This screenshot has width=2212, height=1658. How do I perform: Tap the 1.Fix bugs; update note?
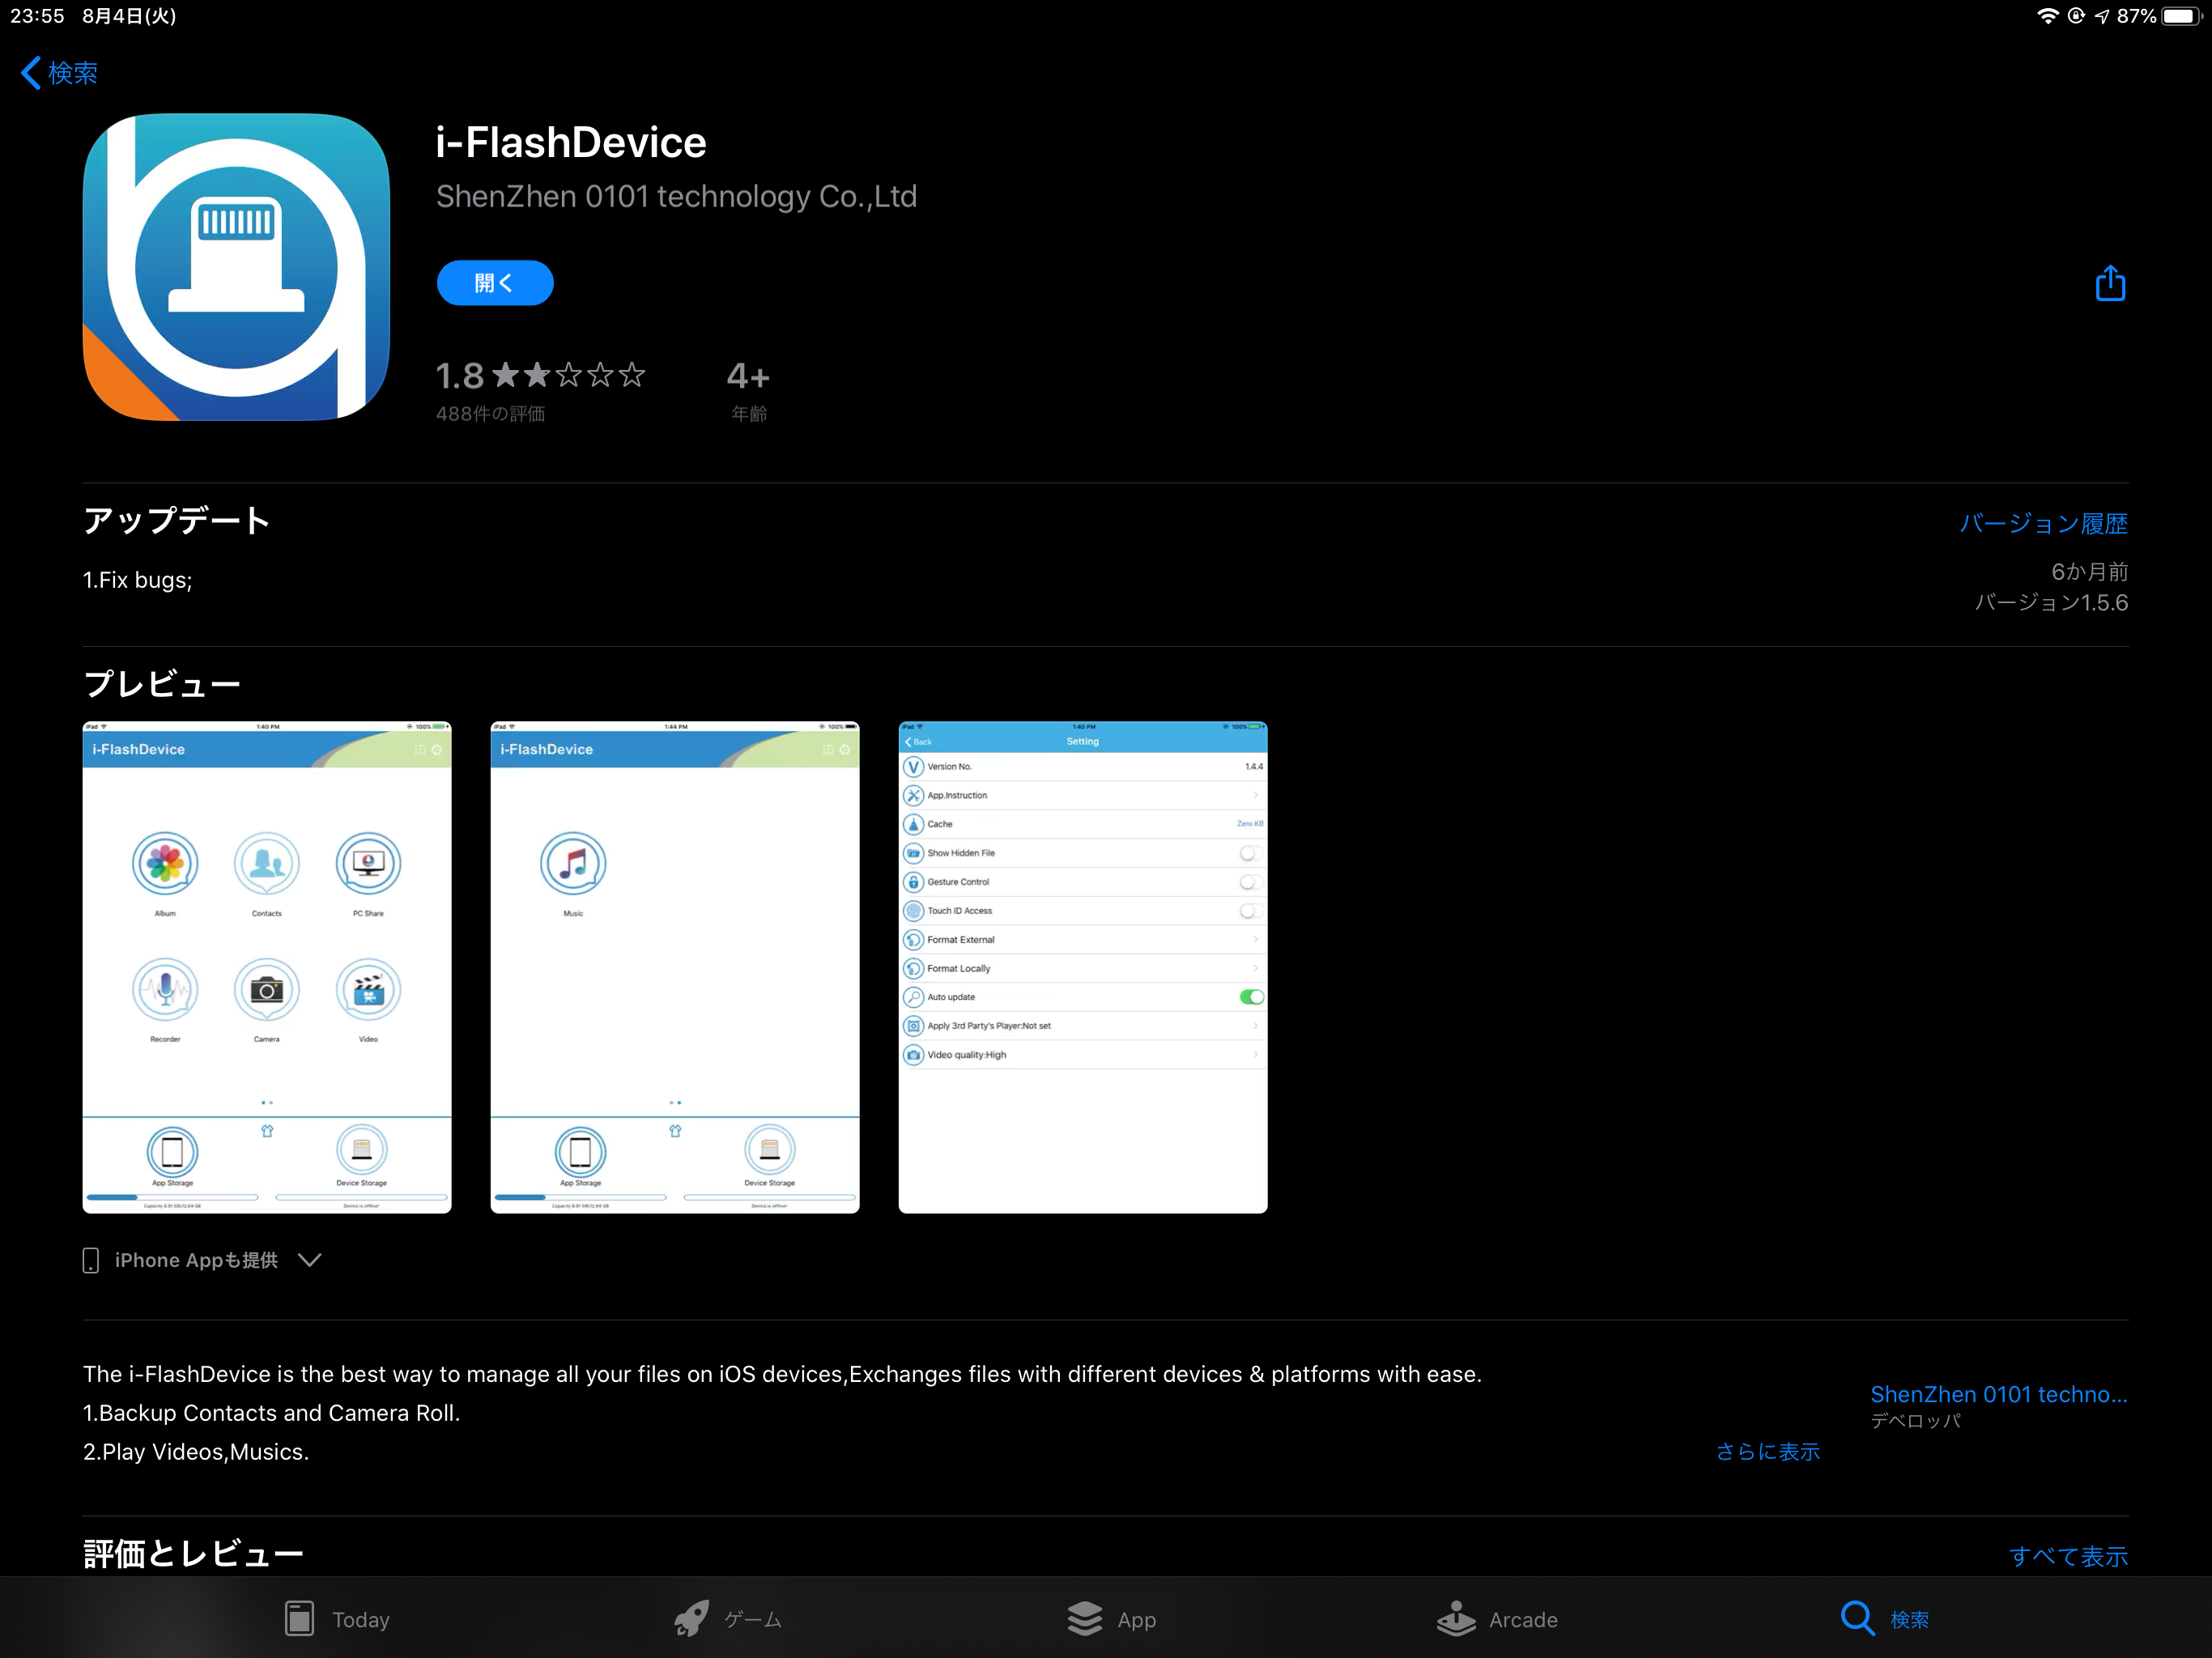[x=137, y=580]
